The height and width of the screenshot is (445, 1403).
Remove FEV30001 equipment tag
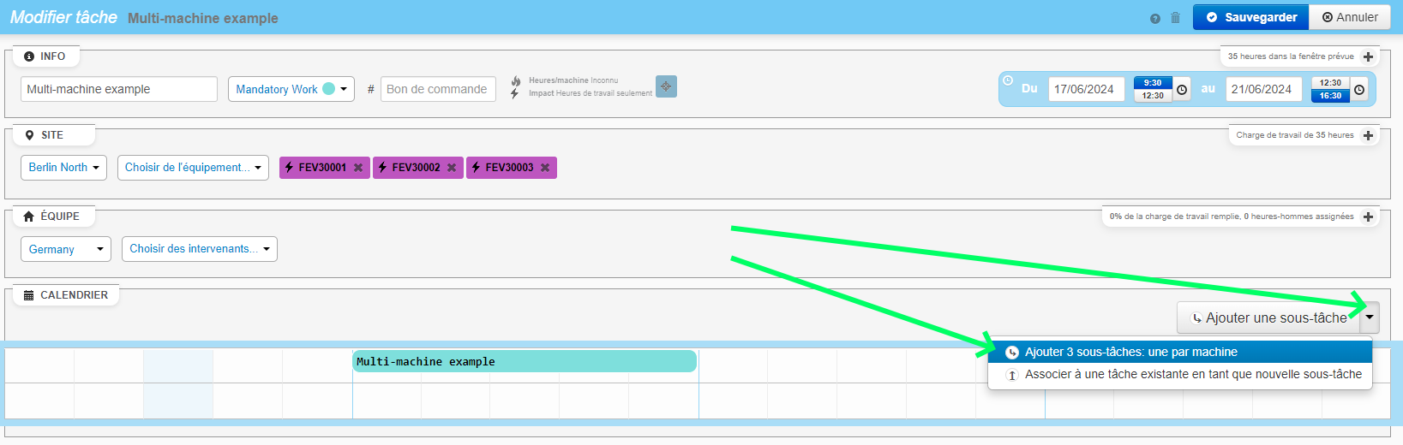click(x=358, y=168)
